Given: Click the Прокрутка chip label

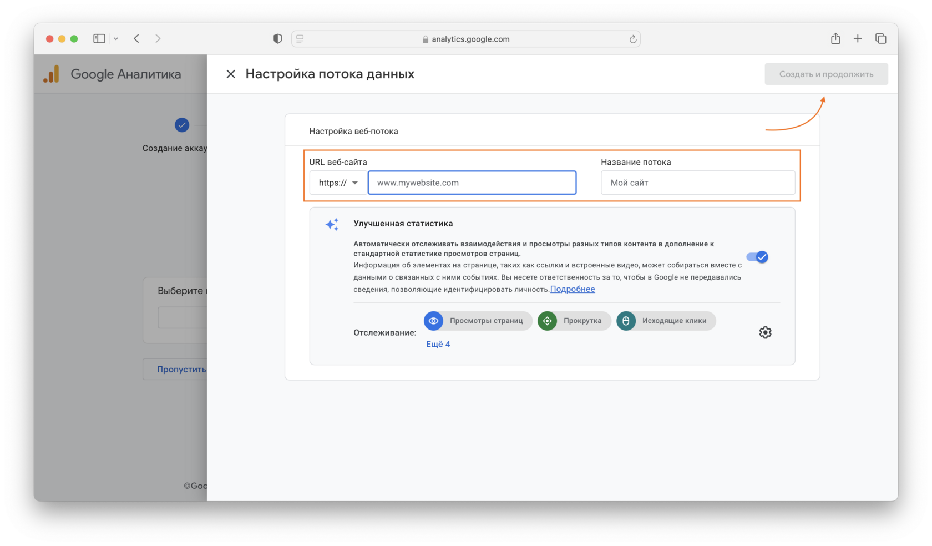Looking at the screenshot, I should click(x=582, y=321).
